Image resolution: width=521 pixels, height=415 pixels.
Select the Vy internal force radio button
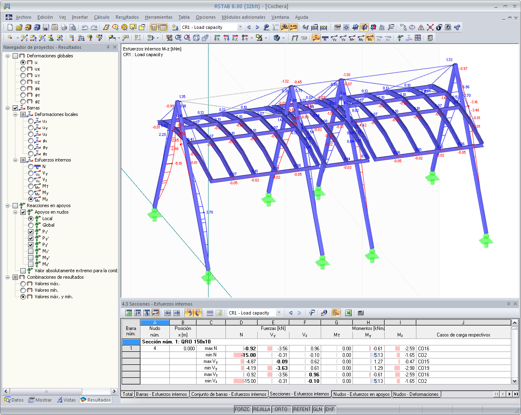(x=31, y=173)
